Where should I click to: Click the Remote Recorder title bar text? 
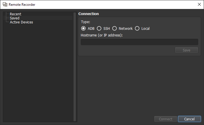tap(22, 5)
